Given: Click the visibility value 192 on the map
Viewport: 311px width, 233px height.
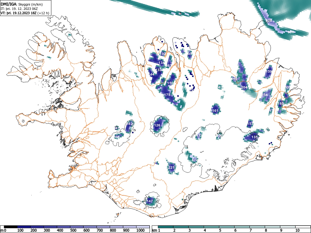Looking at the screenshot, I should pos(163,54).
